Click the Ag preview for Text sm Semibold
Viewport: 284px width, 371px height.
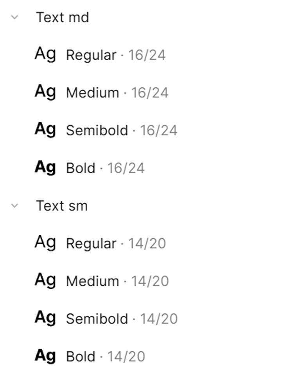[x=45, y=318]
